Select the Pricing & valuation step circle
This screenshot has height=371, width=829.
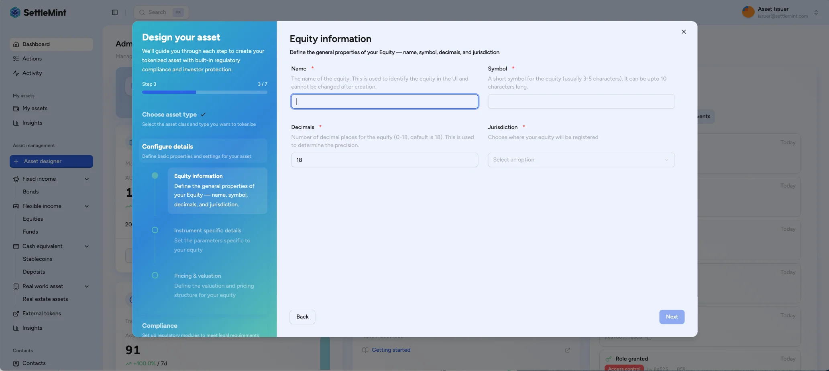tap(155, 275)
